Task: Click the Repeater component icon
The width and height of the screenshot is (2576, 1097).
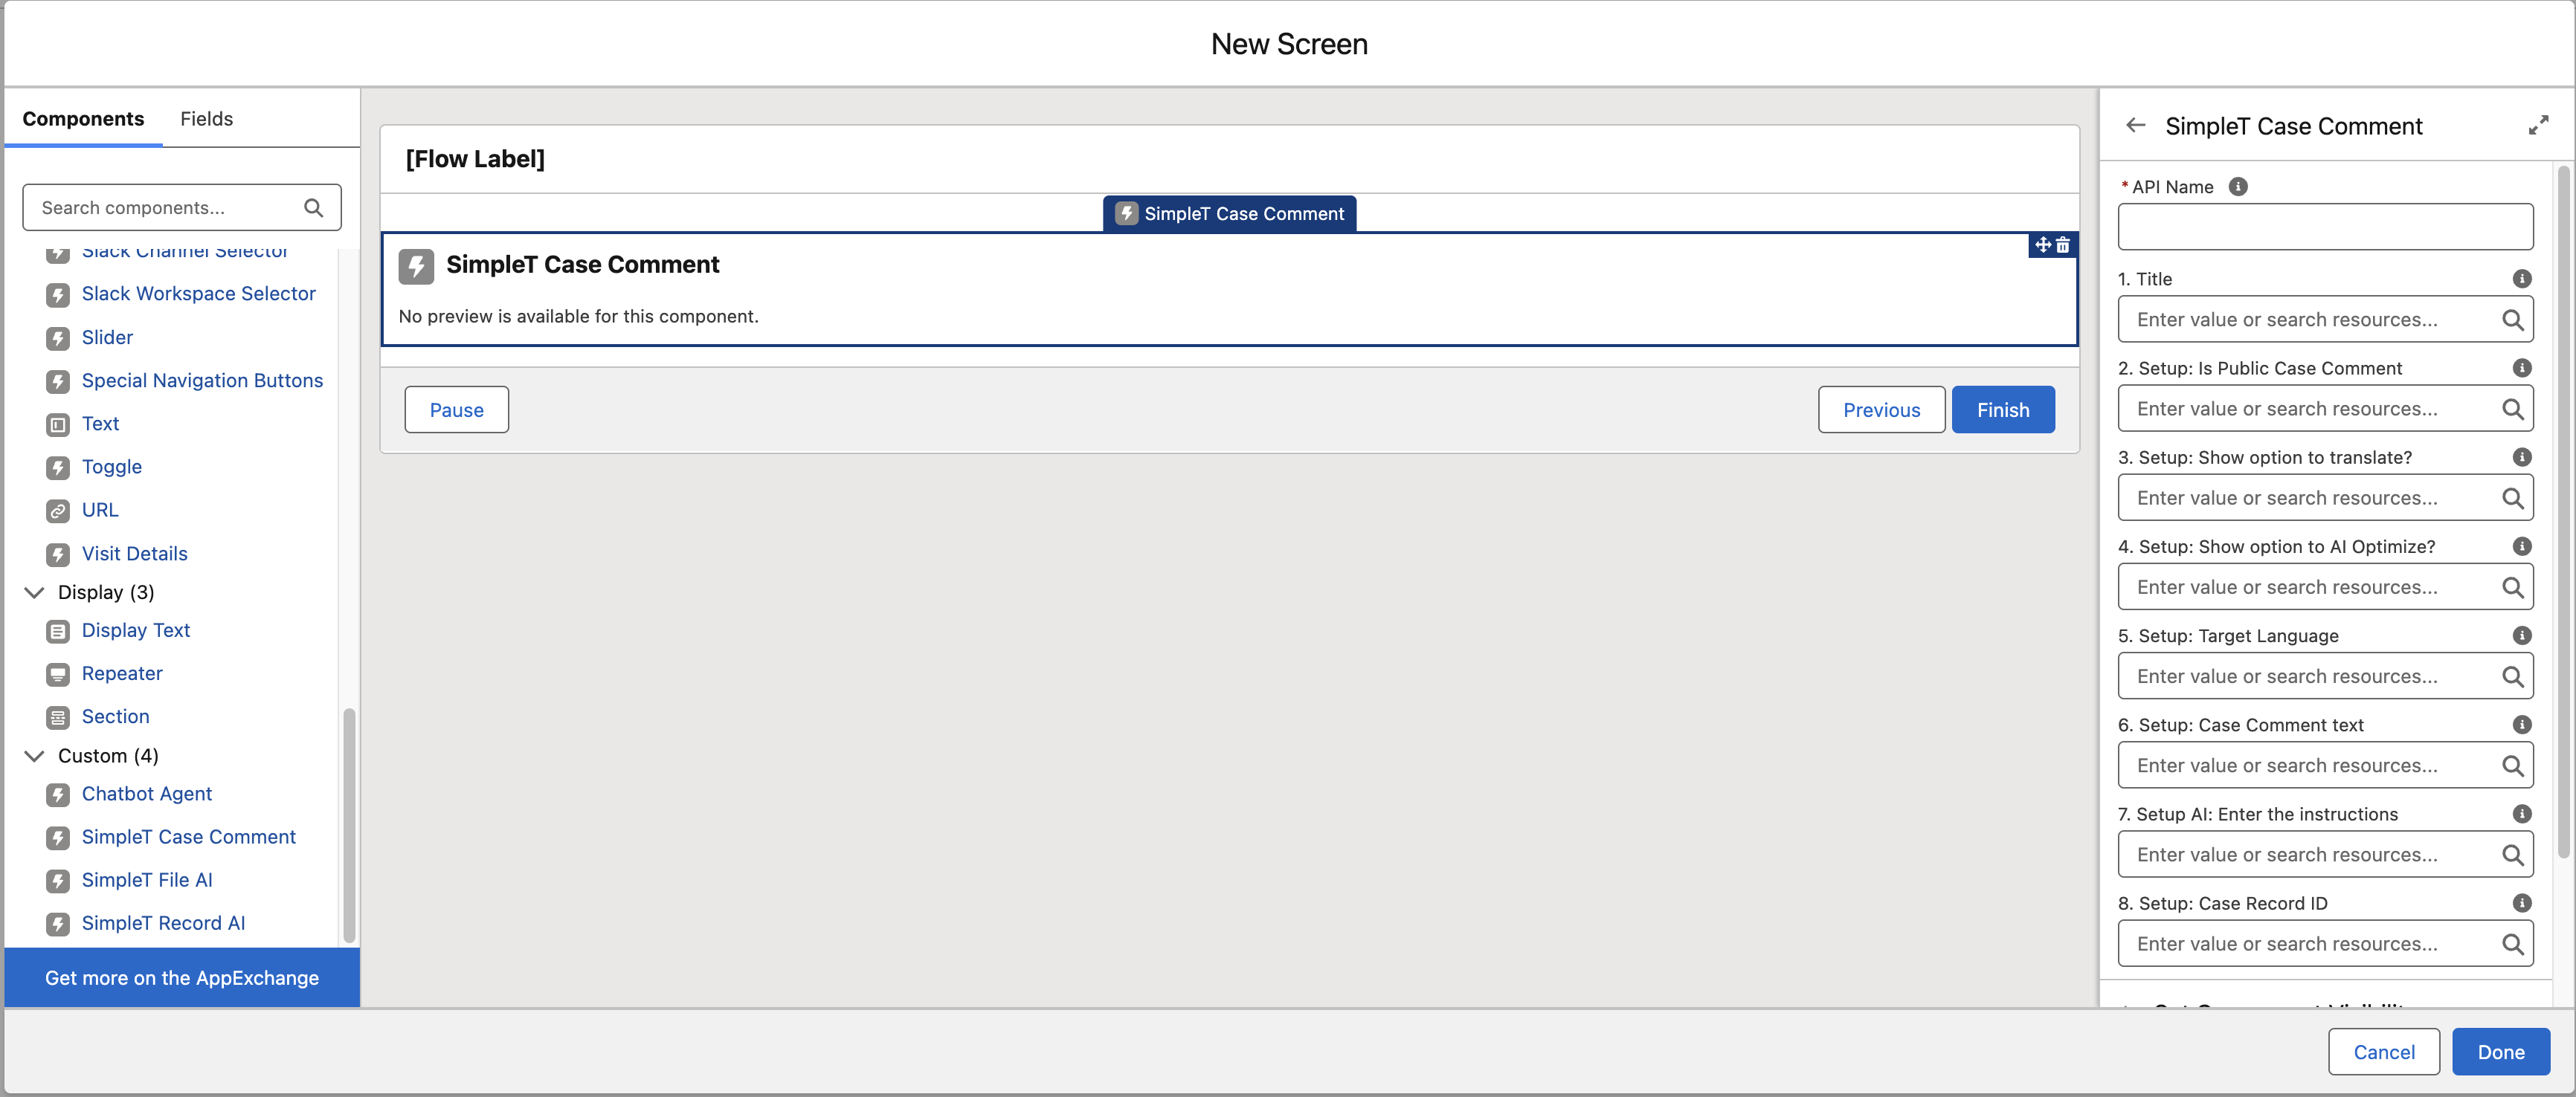Action: click(58, 674)
